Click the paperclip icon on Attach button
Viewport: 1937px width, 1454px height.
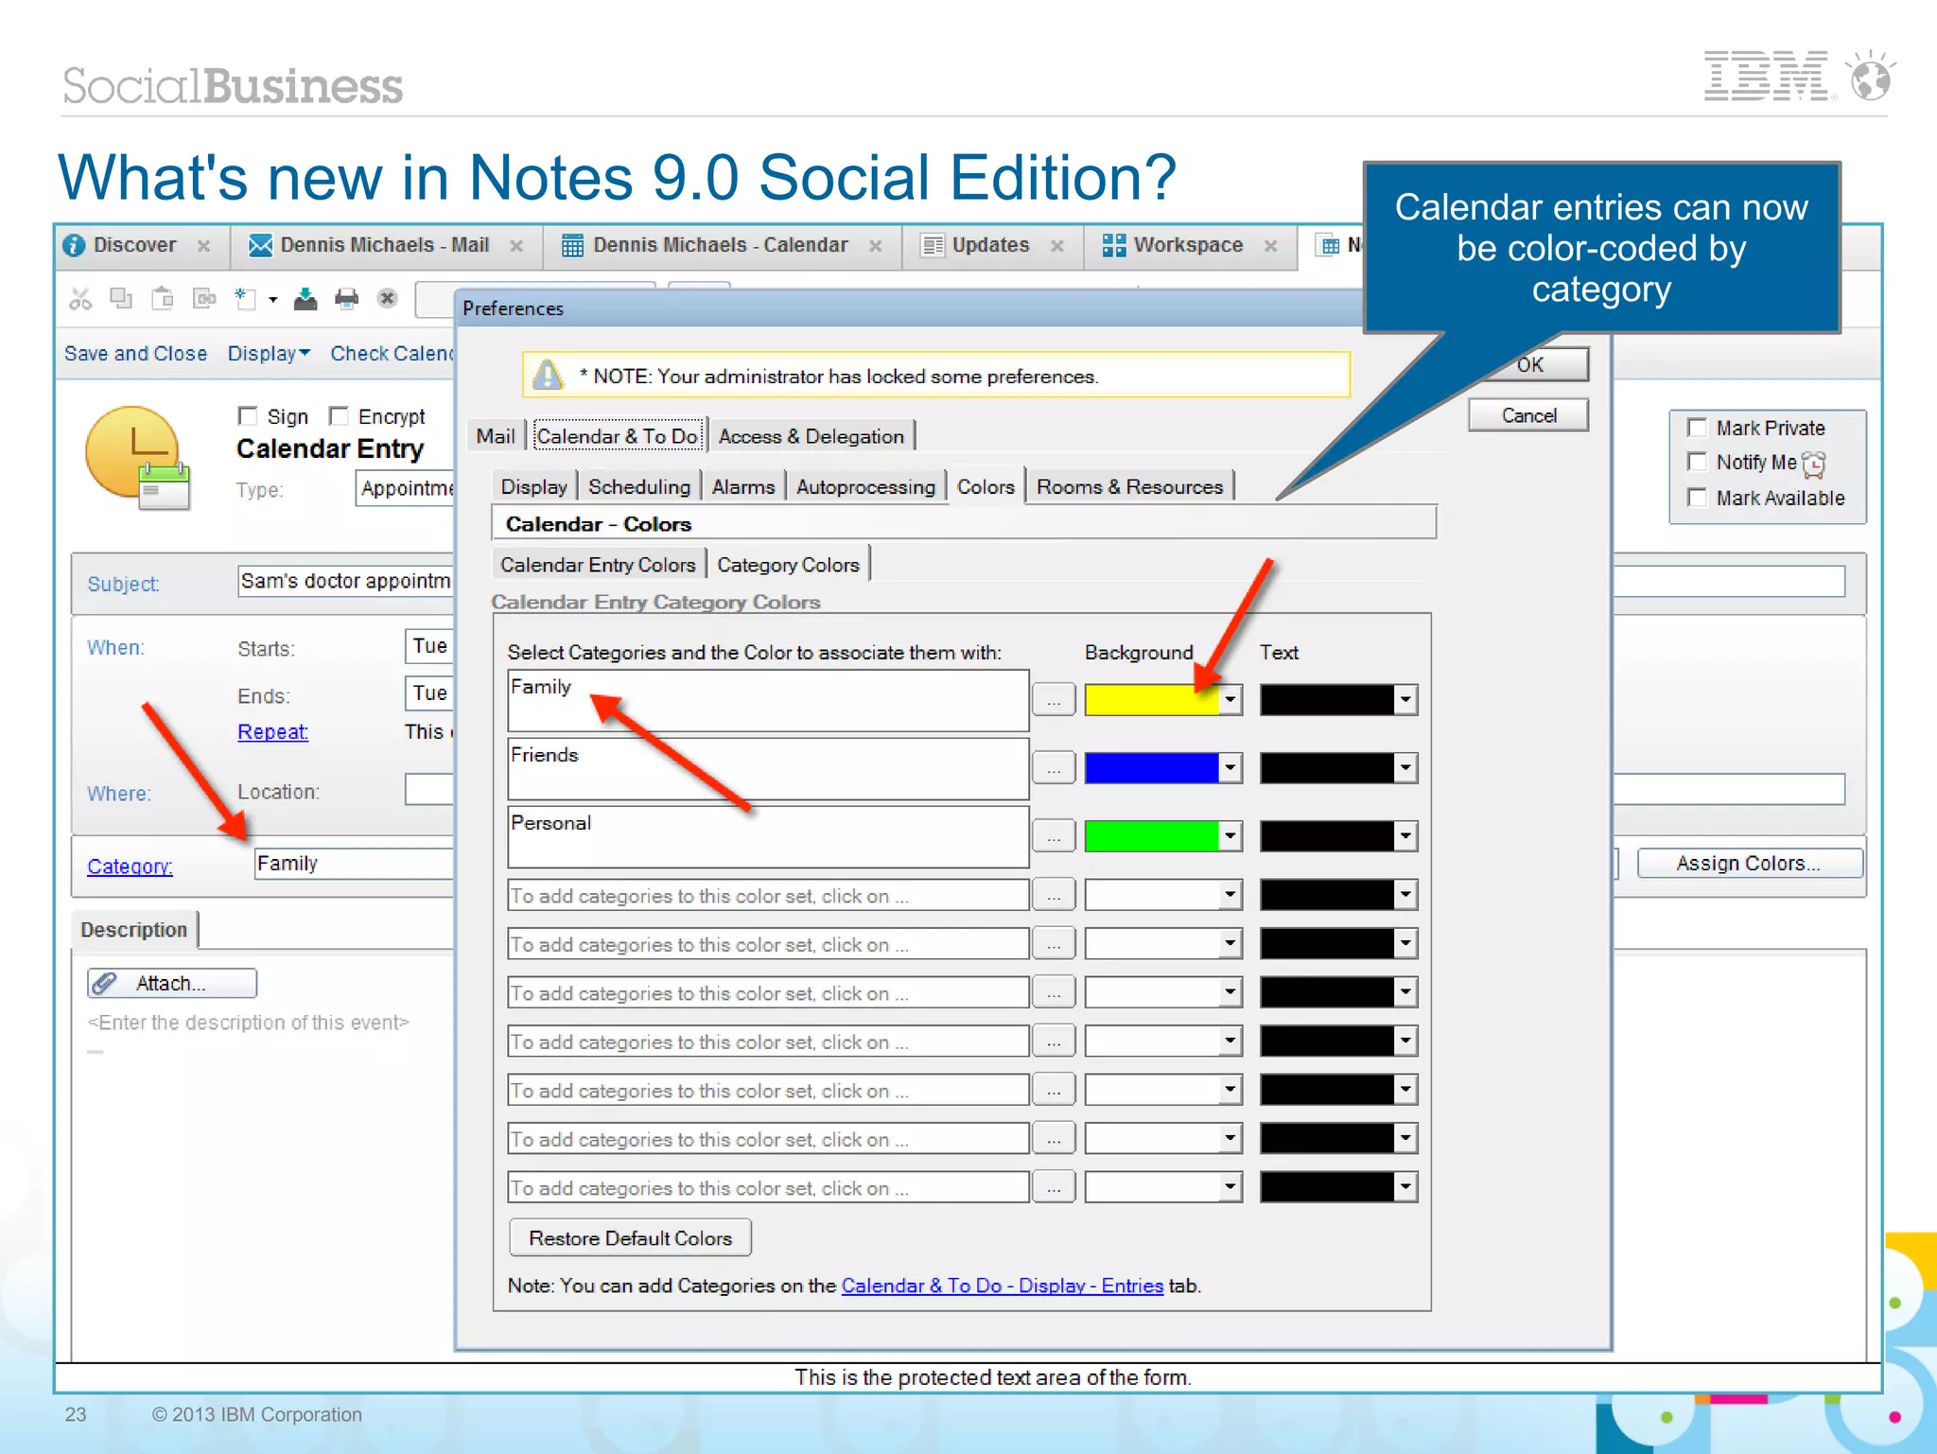click(x=106, y=984)
